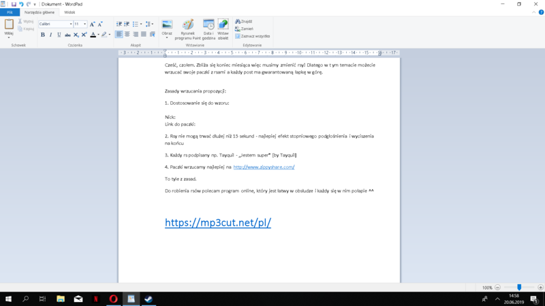Zoom in with the plus button
545x306 pixels.
coord(540,287)
